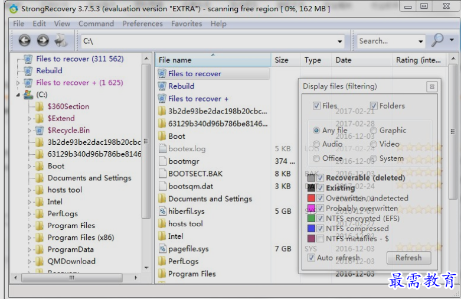The height and width of the screenshot is (299, 461).
Task: Click the Intel folder icon in file list
Action: [162, 236]
